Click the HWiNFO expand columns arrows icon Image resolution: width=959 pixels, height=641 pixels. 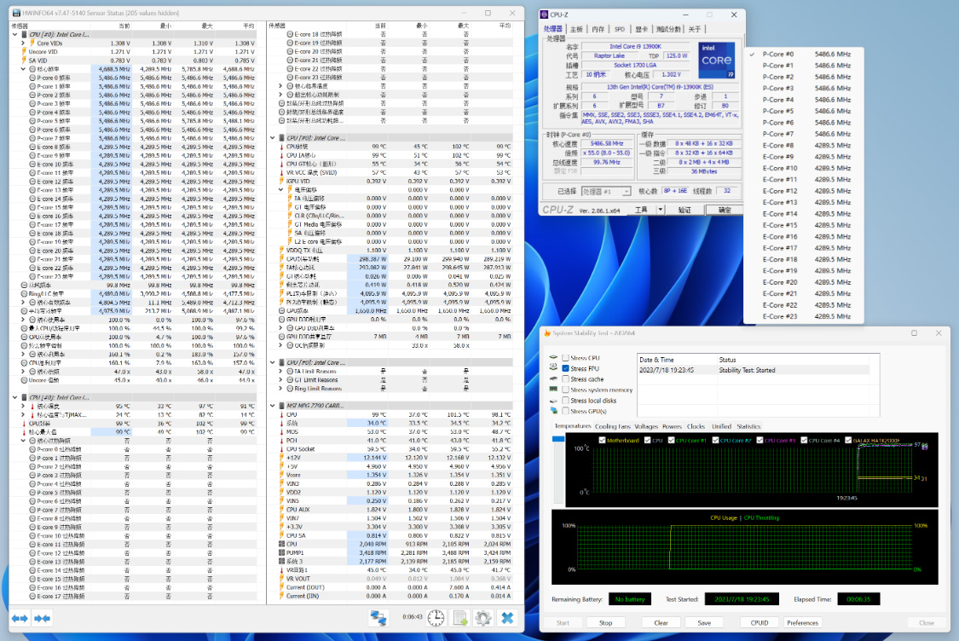pos(20,618)
